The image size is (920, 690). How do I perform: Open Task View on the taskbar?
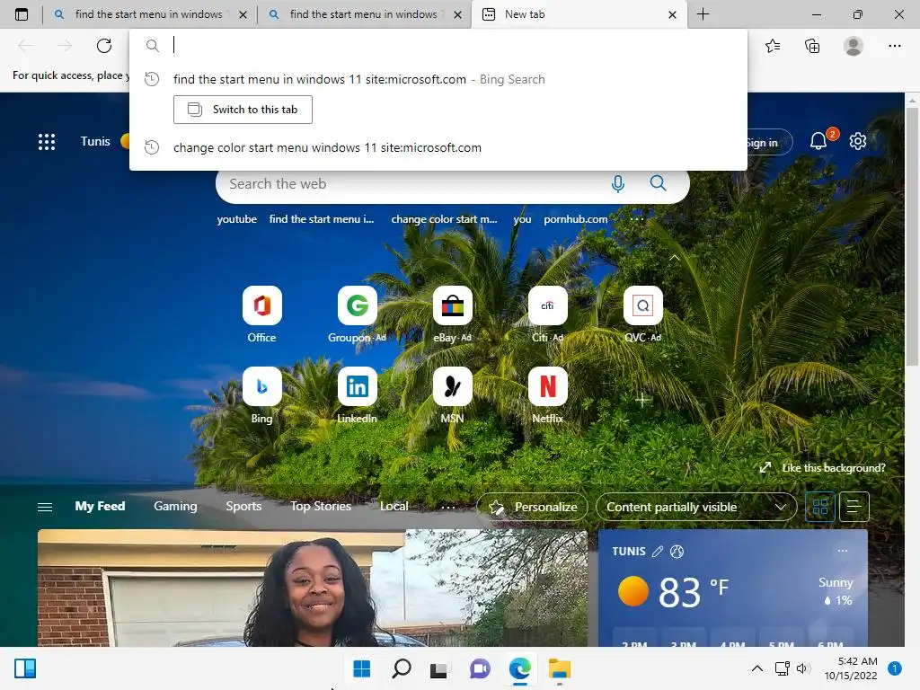coord(438,669)
